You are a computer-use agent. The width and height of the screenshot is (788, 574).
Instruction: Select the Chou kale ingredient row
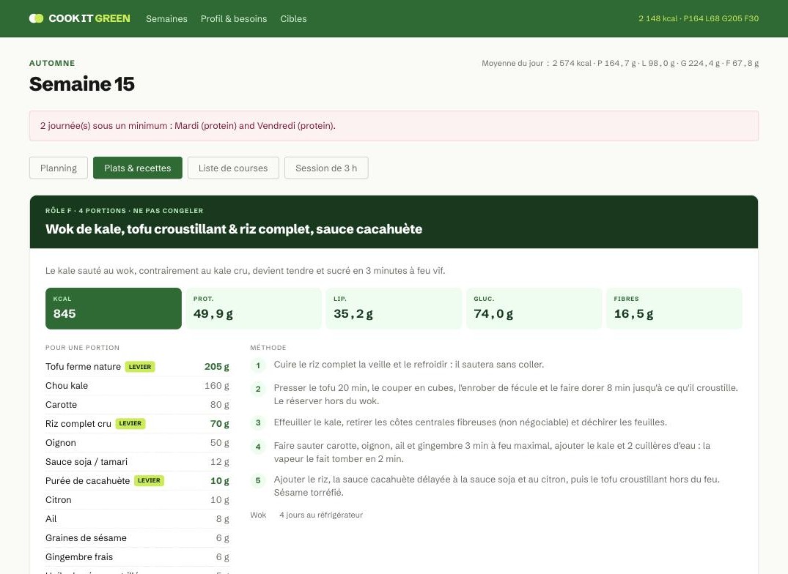coord(137,386)
